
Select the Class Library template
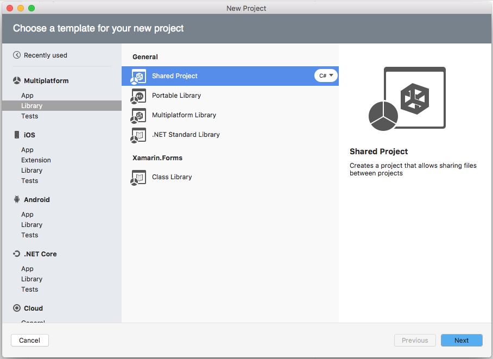point(230,177)
